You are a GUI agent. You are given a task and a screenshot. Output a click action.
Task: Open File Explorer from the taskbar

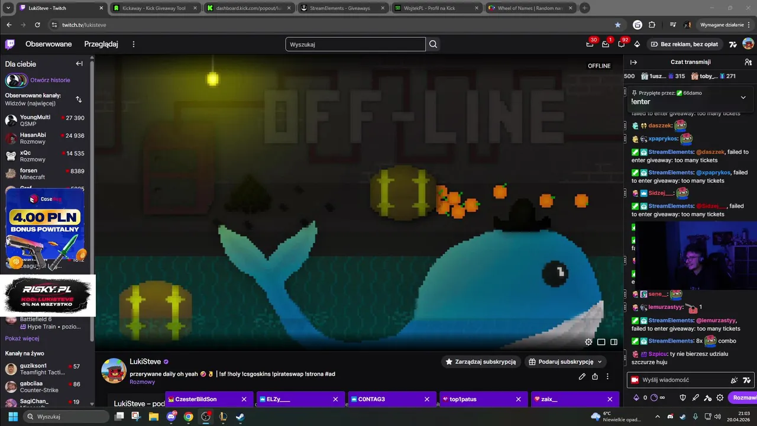(x=154, y=417)
